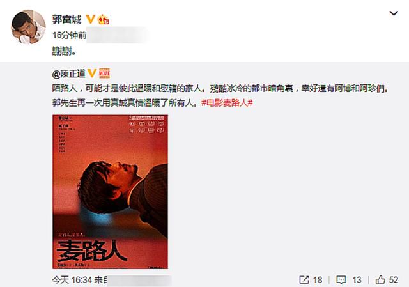Open the 郭富城 username link
The width and height of the screenshot is (409, 287).
click(x=66, y=19)
